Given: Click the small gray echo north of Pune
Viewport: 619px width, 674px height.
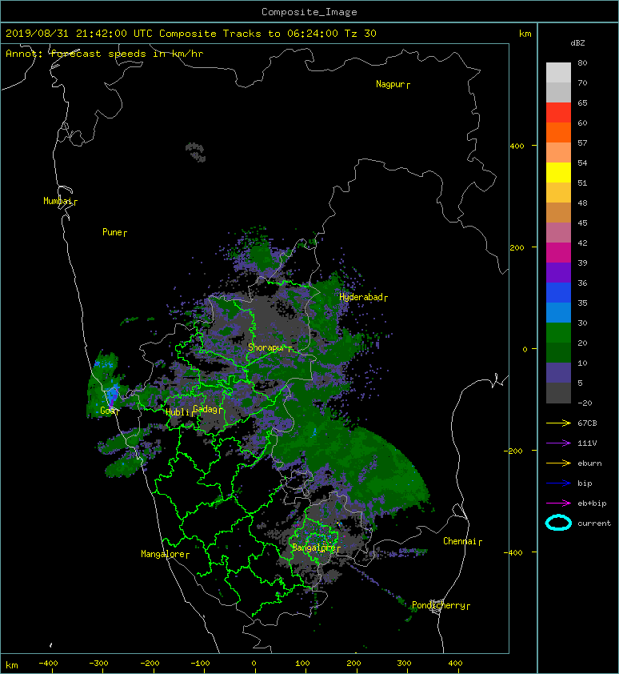Looking at the screenshot, I should pos(196,152).
